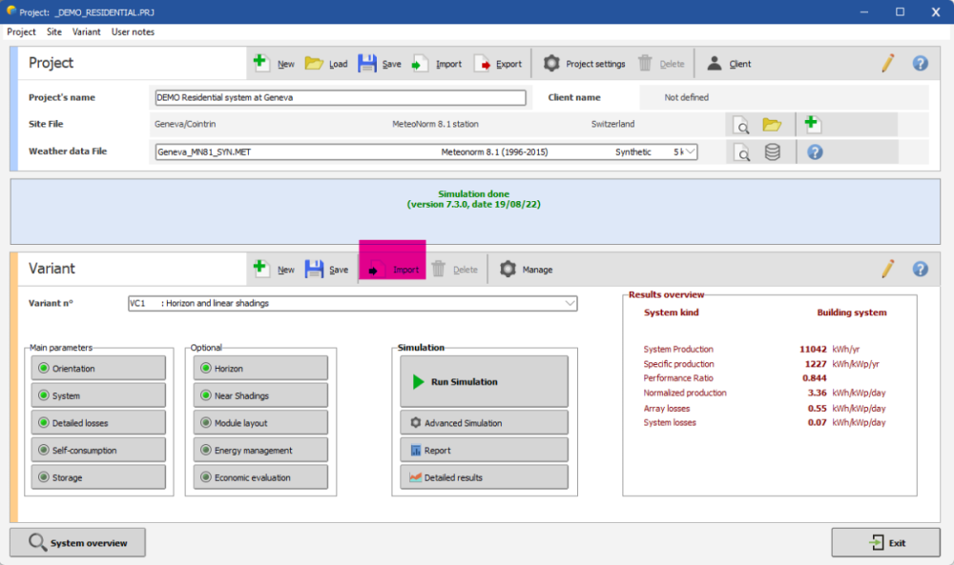Click the pencil icon in the Project header
Image resolution: width=954 pixels, height=565 pixels.
point(888,64)
